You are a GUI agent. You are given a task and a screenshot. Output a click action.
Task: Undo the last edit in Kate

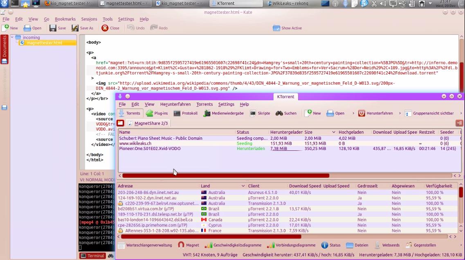point(136,28)
